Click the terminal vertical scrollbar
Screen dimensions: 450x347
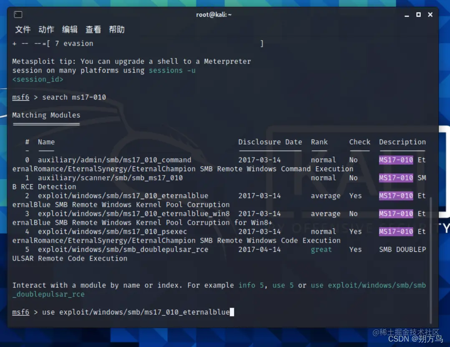tap(431, 260)
